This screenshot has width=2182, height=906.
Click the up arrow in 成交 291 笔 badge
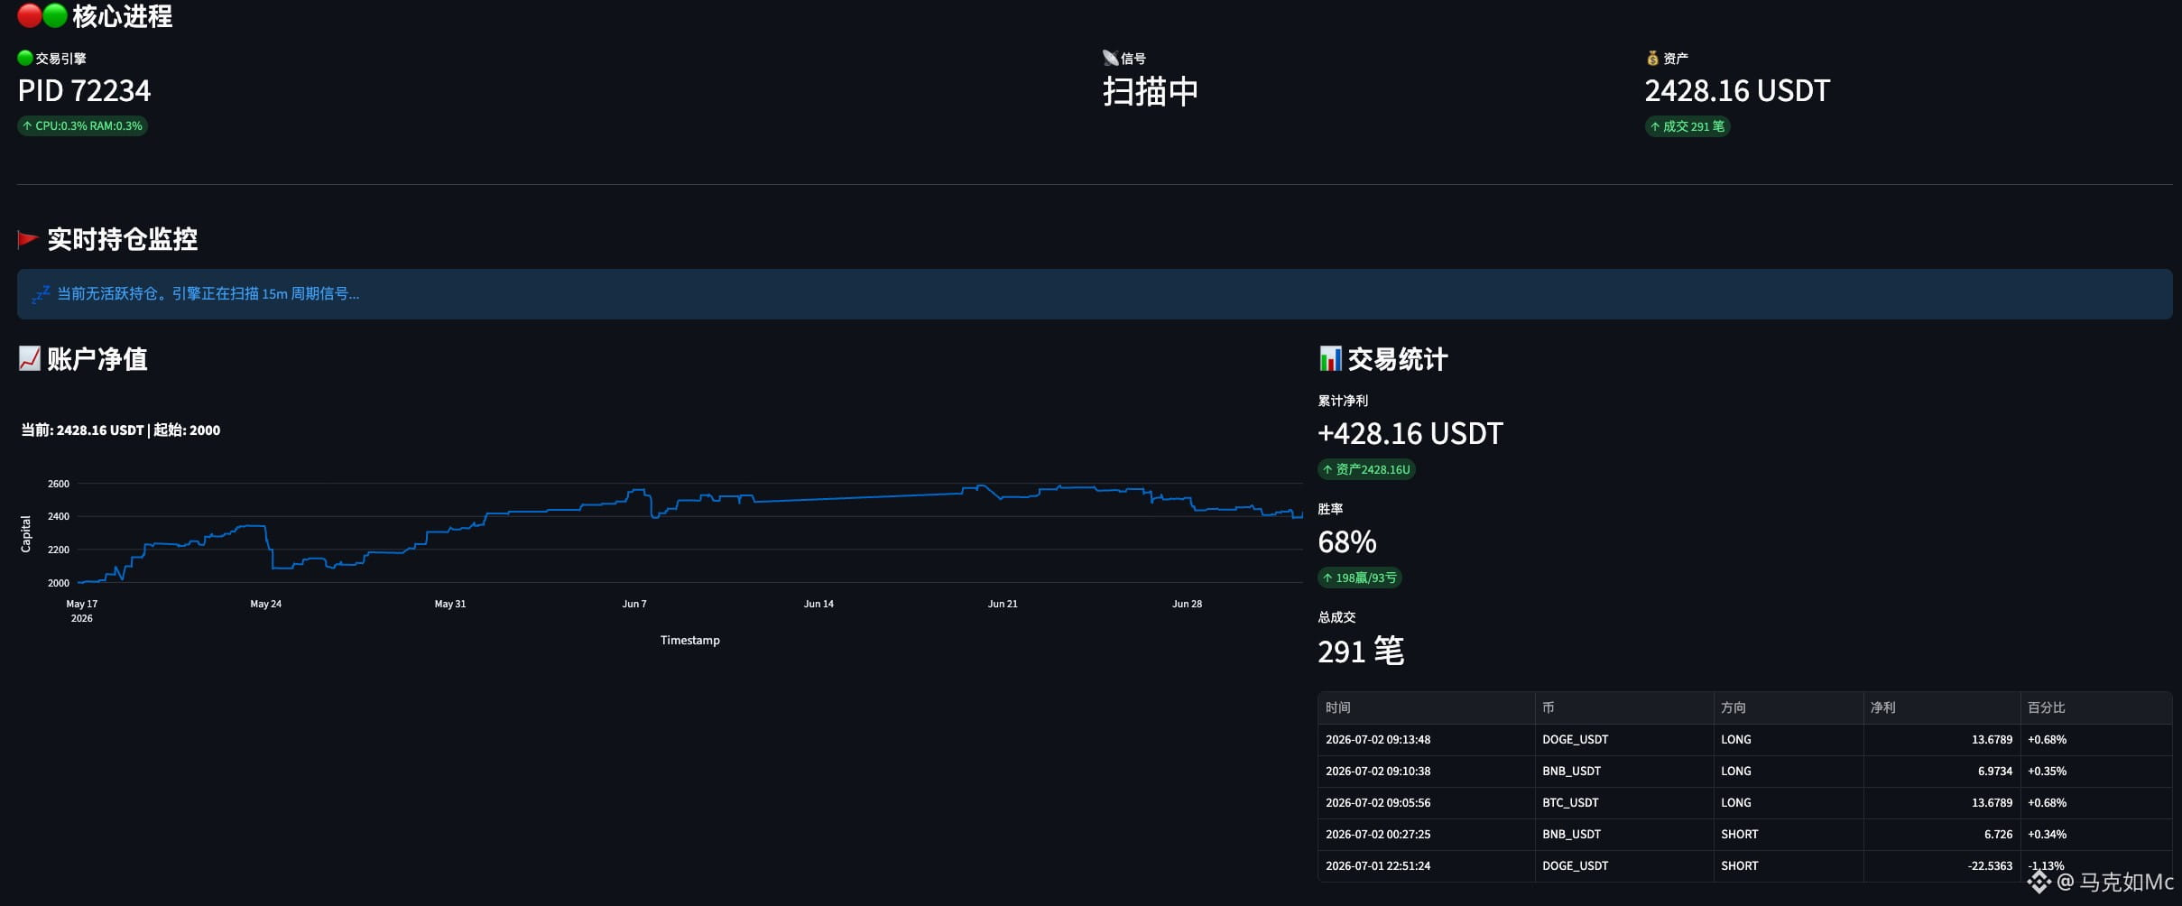click(x=1655, y=126)
